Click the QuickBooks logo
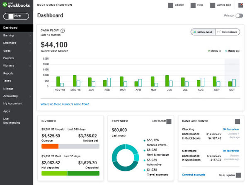This screenshot has width=247, height=185. click(16, 5)
